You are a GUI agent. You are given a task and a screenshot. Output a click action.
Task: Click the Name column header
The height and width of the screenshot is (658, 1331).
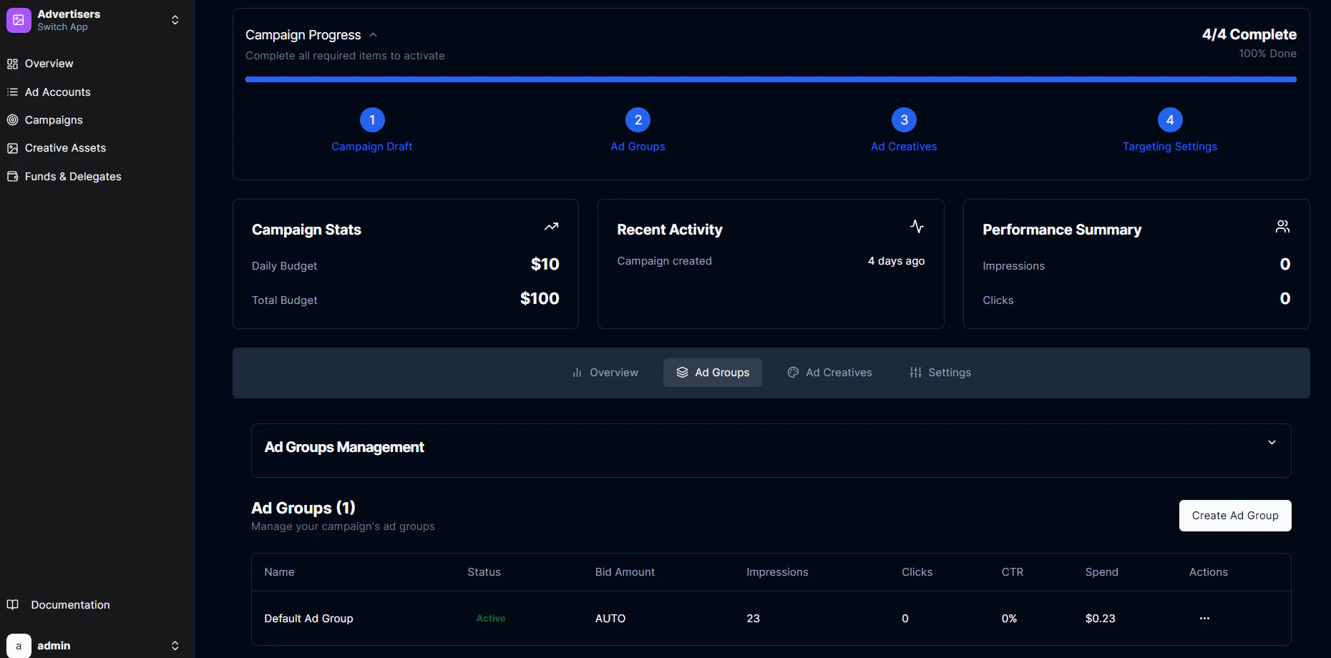[x=279, y=572]
